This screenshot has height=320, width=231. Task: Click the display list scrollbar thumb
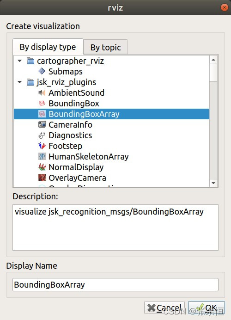point(213,73)
